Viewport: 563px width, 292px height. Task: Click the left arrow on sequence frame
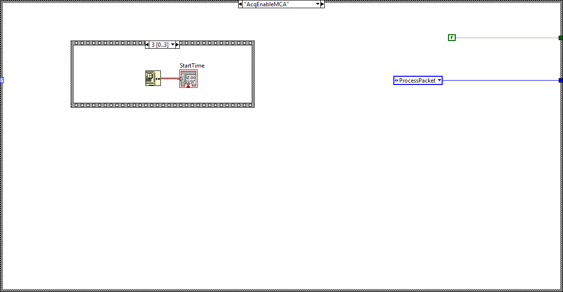(x=146, y=44)
